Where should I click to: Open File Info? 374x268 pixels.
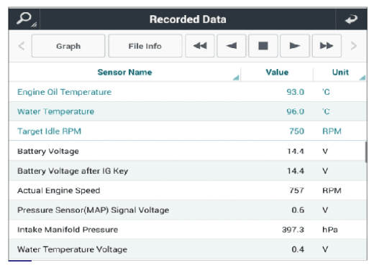[145, 46]
